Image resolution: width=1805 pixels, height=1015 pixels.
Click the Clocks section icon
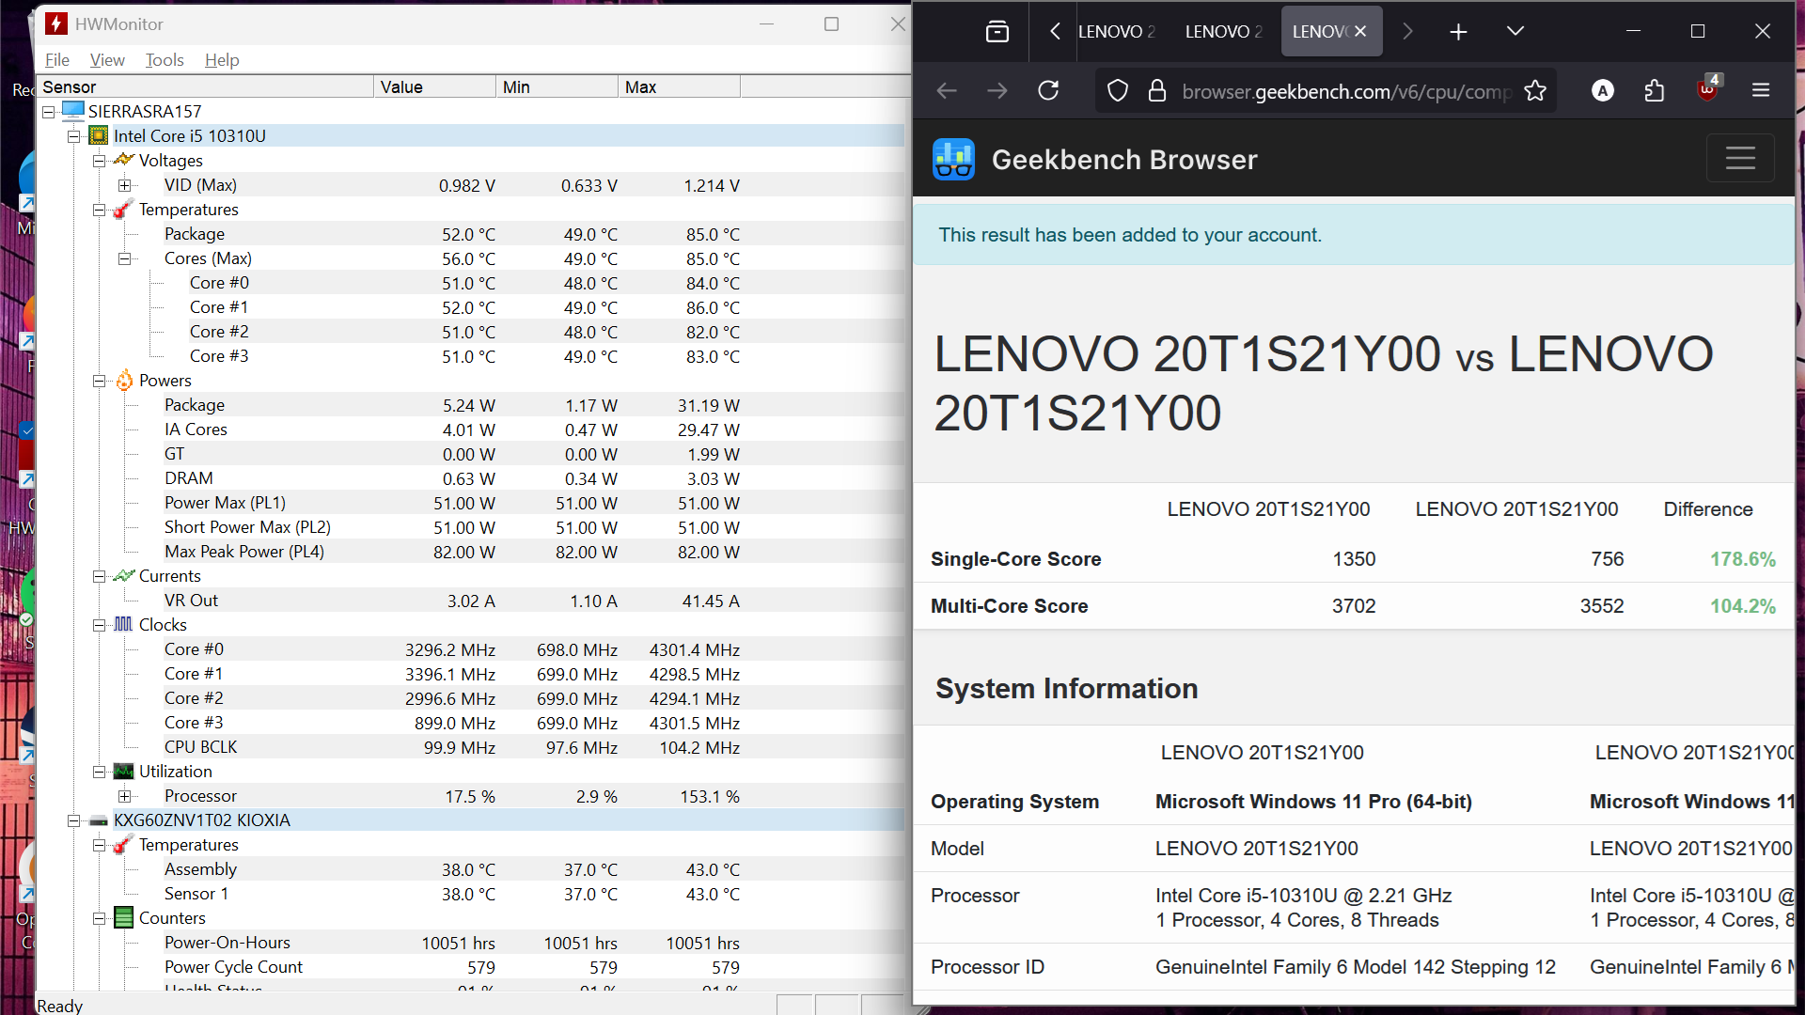[123, 624]
